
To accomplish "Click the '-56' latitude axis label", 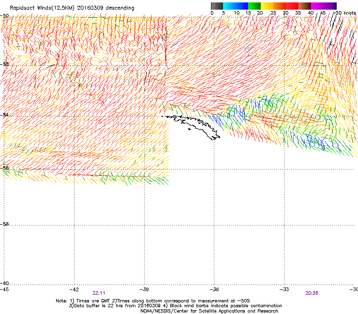I will pyautogui.click(x=4, y=168).
